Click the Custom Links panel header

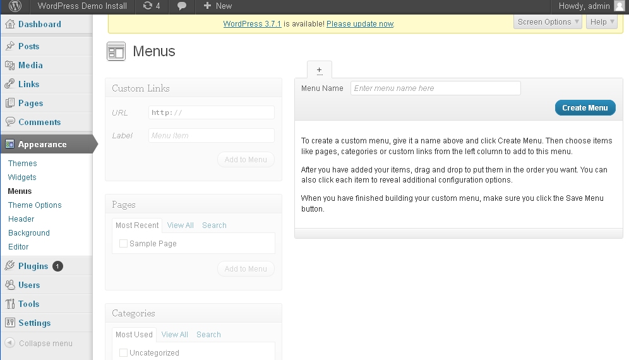click(x=193, y=88)
